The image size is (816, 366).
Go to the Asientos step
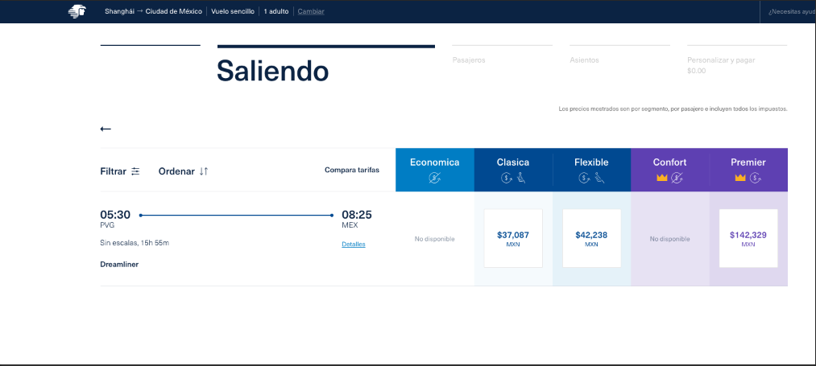pyautogui.click(x=584, y=60)
